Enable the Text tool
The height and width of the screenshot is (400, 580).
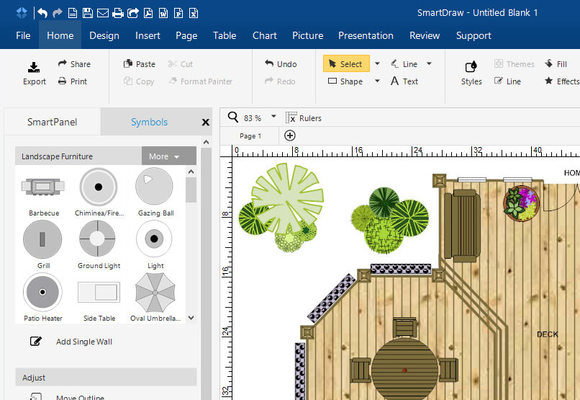click(x=404, y=81)
